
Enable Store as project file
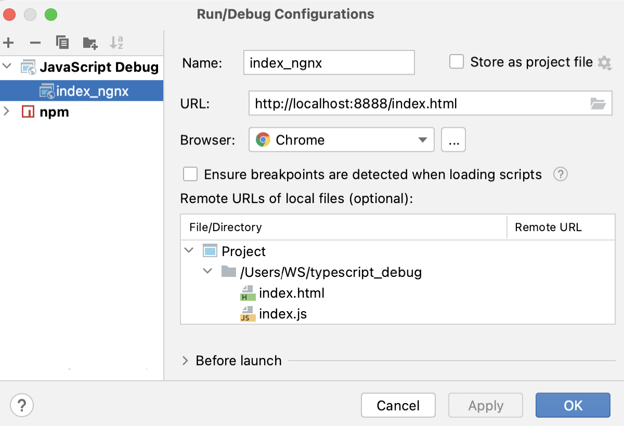tap(456, 62)
